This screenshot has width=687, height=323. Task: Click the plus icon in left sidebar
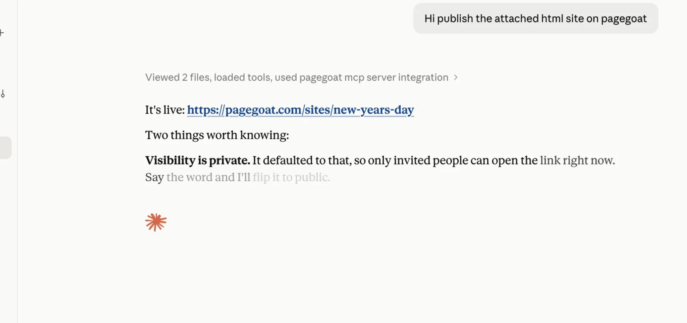coord(2,33)
